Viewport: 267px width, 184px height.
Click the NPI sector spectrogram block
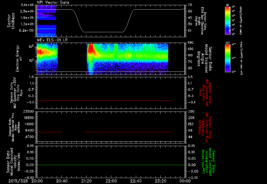tap(46, 21)
